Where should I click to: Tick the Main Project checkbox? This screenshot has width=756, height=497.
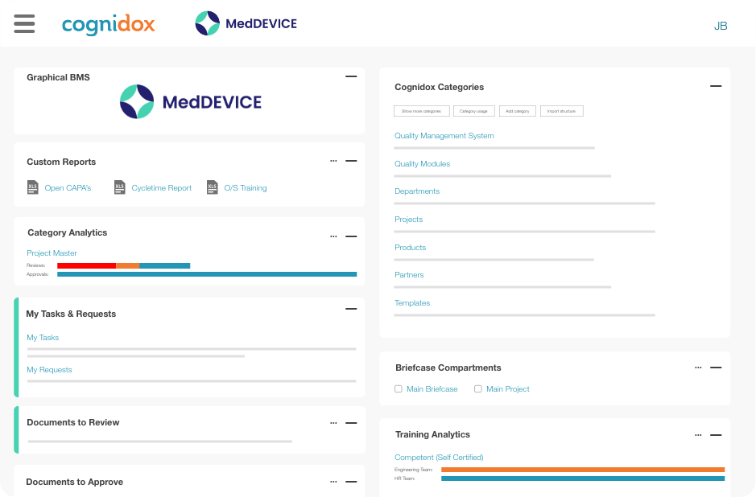point(478,389)
